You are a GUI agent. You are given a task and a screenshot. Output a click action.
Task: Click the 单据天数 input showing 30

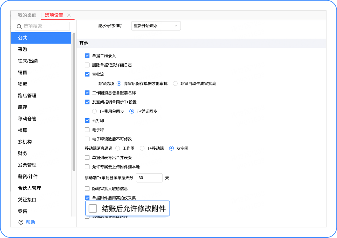149,178
